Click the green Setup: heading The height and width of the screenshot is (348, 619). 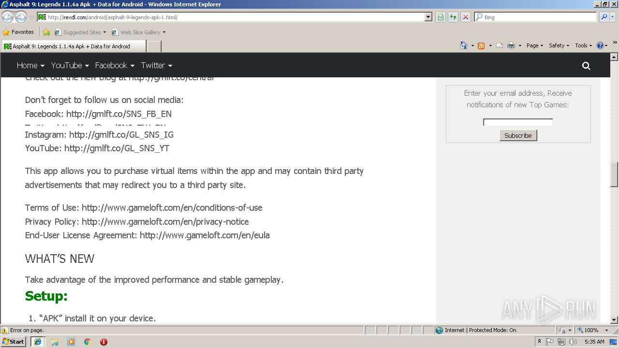(46, 296)
